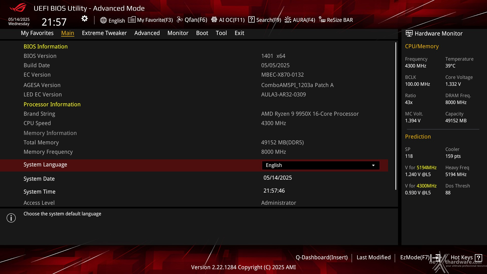The width and height of the screenshot is (487, 274).
Task: Click the BIOS Information heading
Action: (x=46, y=47)
